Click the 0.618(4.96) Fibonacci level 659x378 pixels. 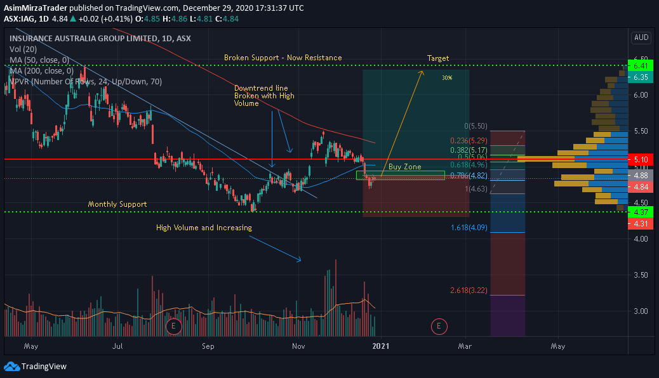(x=469, y=165)
